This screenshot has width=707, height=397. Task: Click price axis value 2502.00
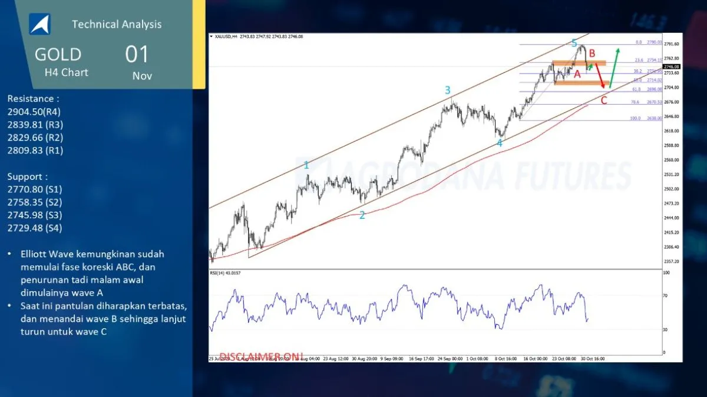pyautogui.click(x=671, y=189)
